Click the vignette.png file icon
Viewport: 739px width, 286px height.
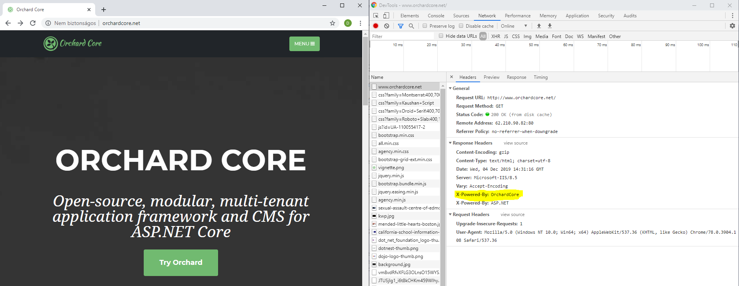tap(374, 168)
